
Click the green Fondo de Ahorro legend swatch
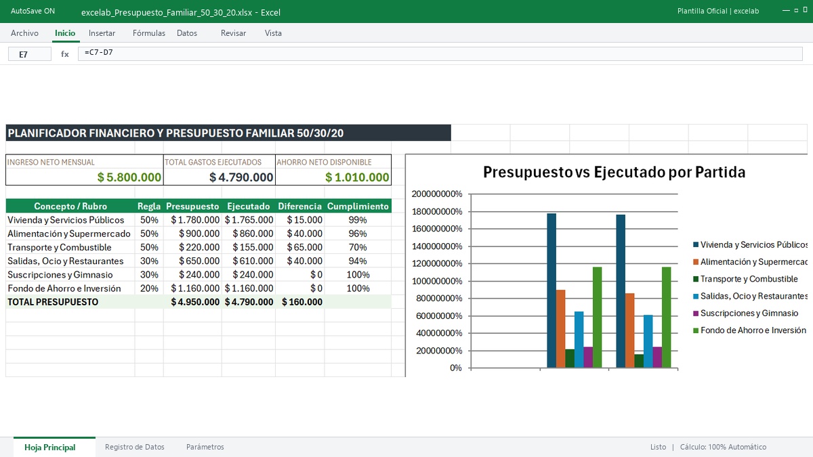click(696, 330)
